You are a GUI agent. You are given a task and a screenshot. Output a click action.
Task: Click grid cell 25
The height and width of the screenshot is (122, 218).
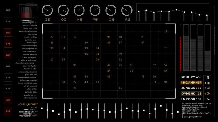click(120, 65)
